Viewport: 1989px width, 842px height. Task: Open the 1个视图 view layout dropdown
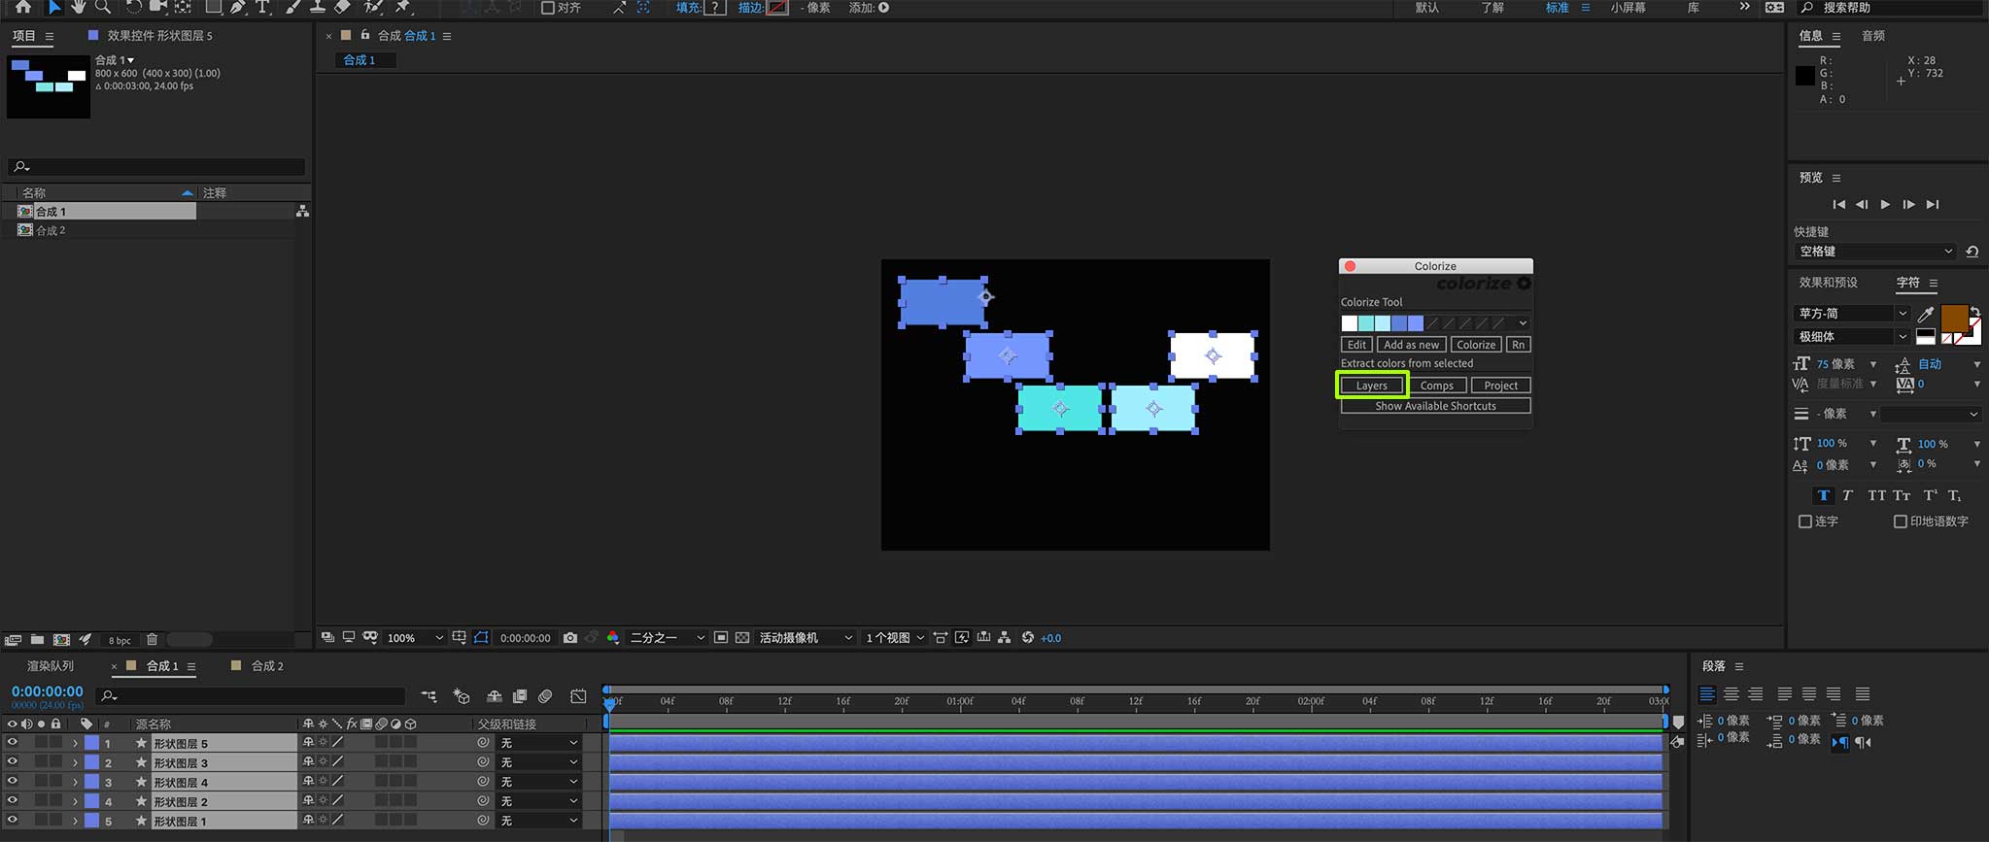[894, 638]
